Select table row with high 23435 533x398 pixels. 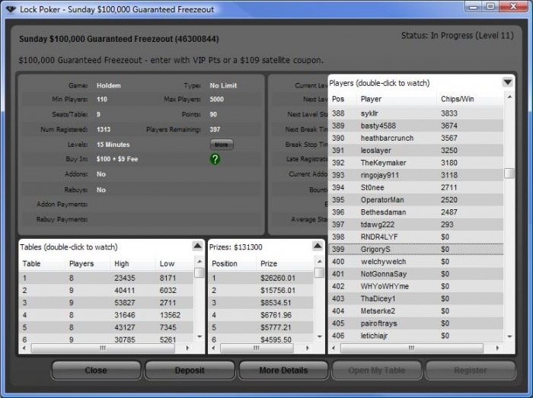point(107,278)
